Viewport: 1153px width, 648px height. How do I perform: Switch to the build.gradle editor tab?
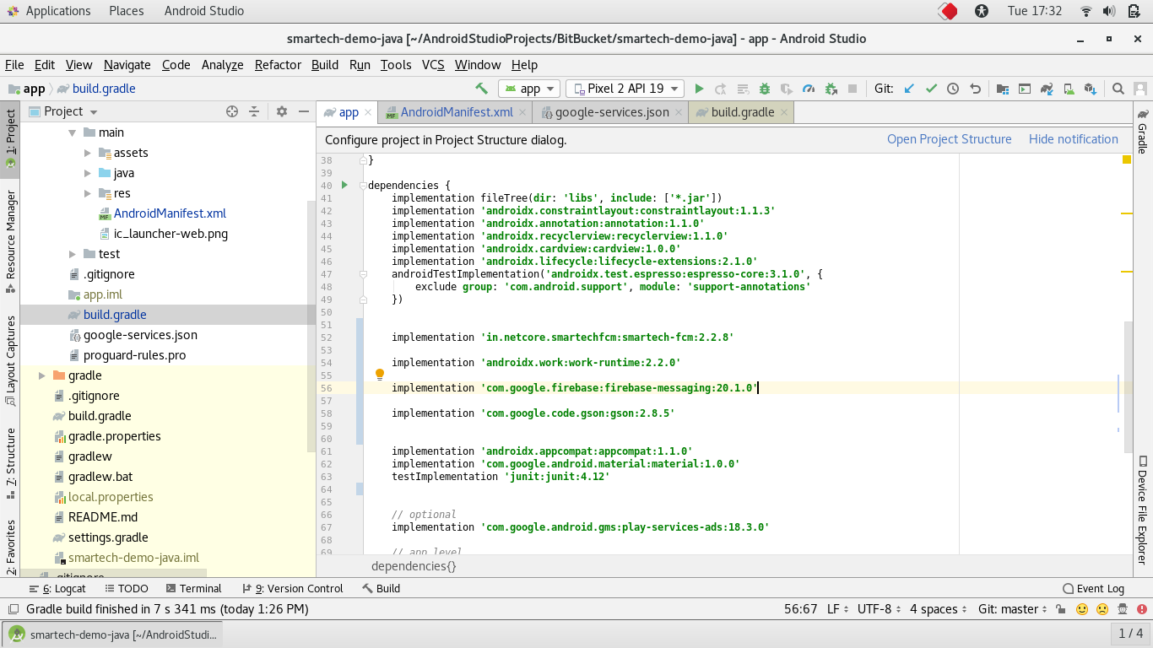click(742, 112)
